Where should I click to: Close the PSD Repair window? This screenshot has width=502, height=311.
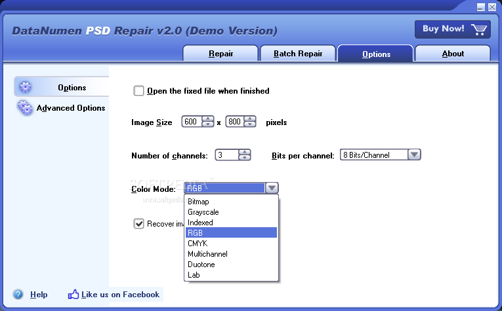click(x=492, y=7)
